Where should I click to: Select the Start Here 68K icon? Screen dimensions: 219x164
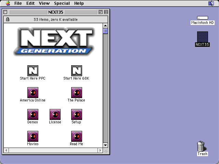(77, 71)
